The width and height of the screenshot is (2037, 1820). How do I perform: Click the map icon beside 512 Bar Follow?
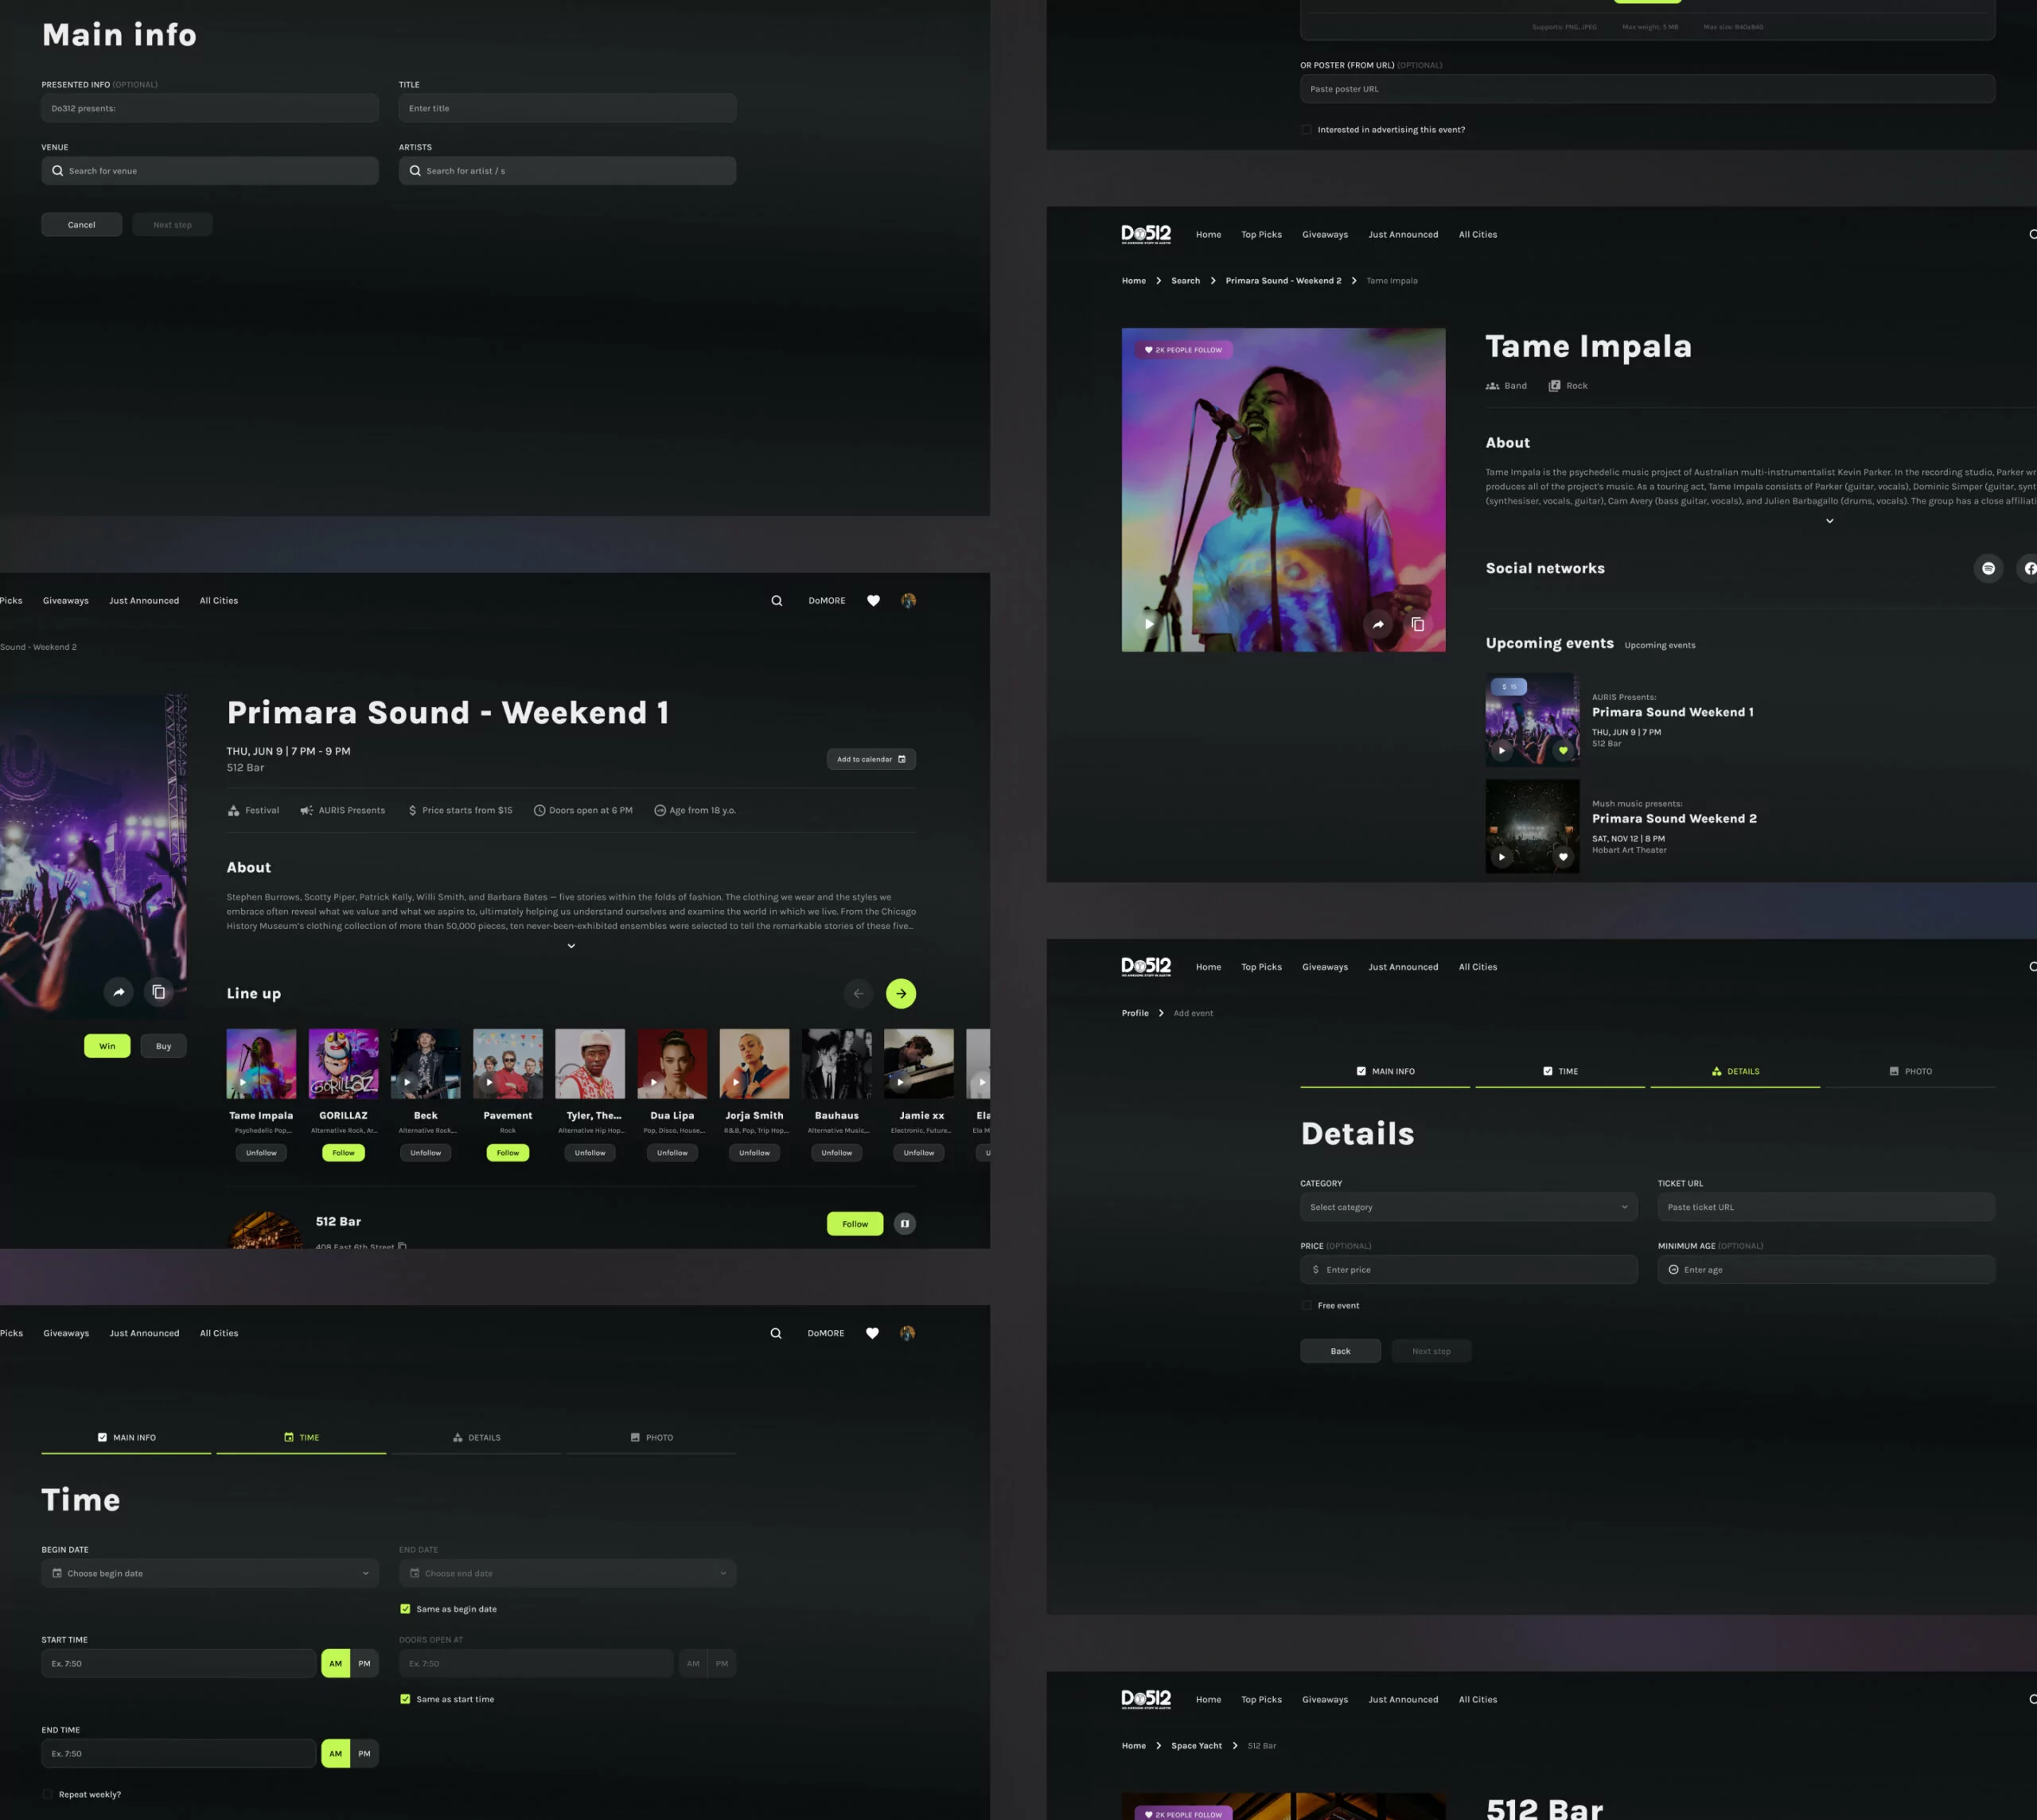pos(905,1224)
